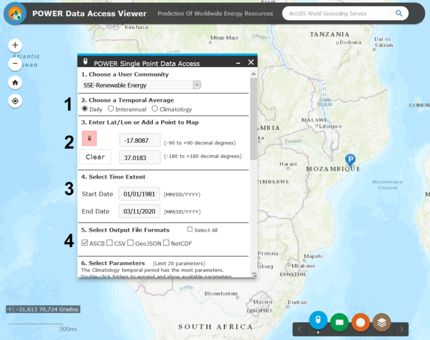The width and height of the screenshot is (430, 340).
Task: Click the panel scroll down arrow
Action: click(x=254, y=274)
